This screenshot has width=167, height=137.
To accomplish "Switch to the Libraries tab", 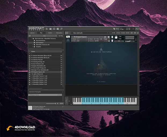I will 32,33.
